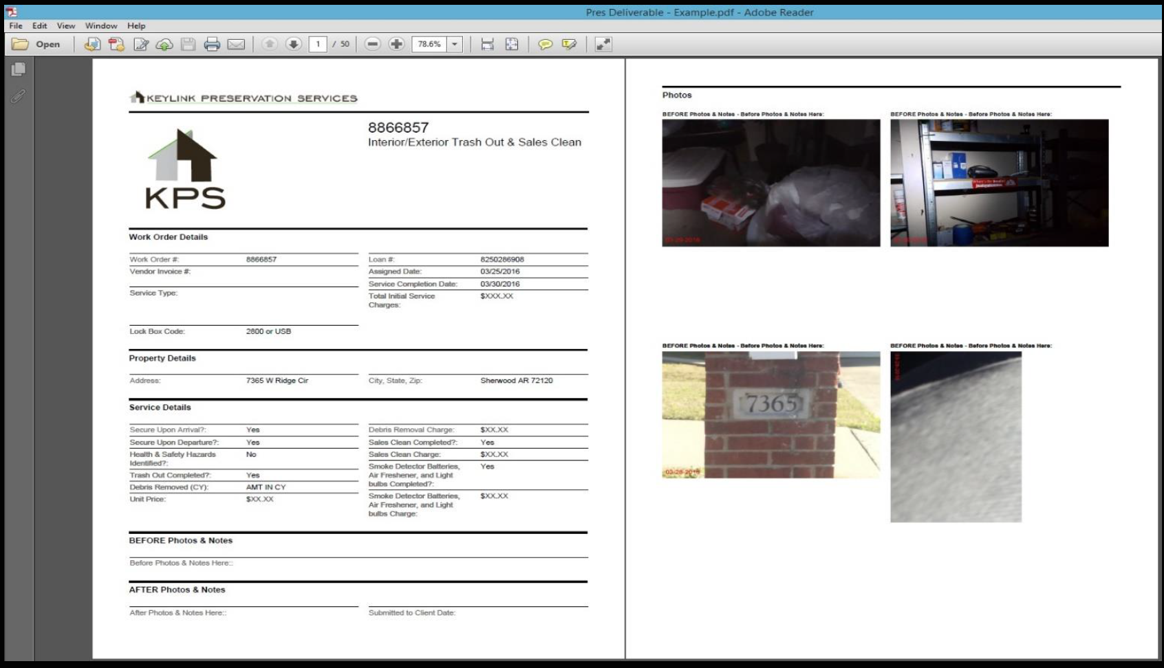Click the email envelope icon
Image resolution: width=1164 pixels, height=668 pixels.
tap(236, 44)
